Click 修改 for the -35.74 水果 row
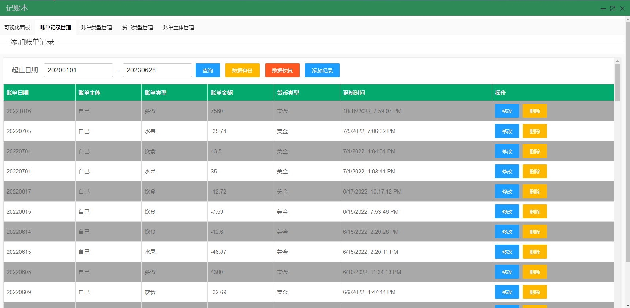This screenshot has height=308, width=630. click(x=507, y=131)
